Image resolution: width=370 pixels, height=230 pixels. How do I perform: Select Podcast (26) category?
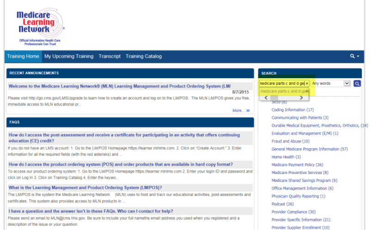(x=283, y=204)
